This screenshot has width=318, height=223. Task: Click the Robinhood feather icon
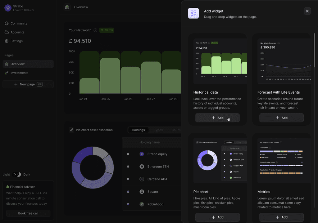(x=142, y=204)
